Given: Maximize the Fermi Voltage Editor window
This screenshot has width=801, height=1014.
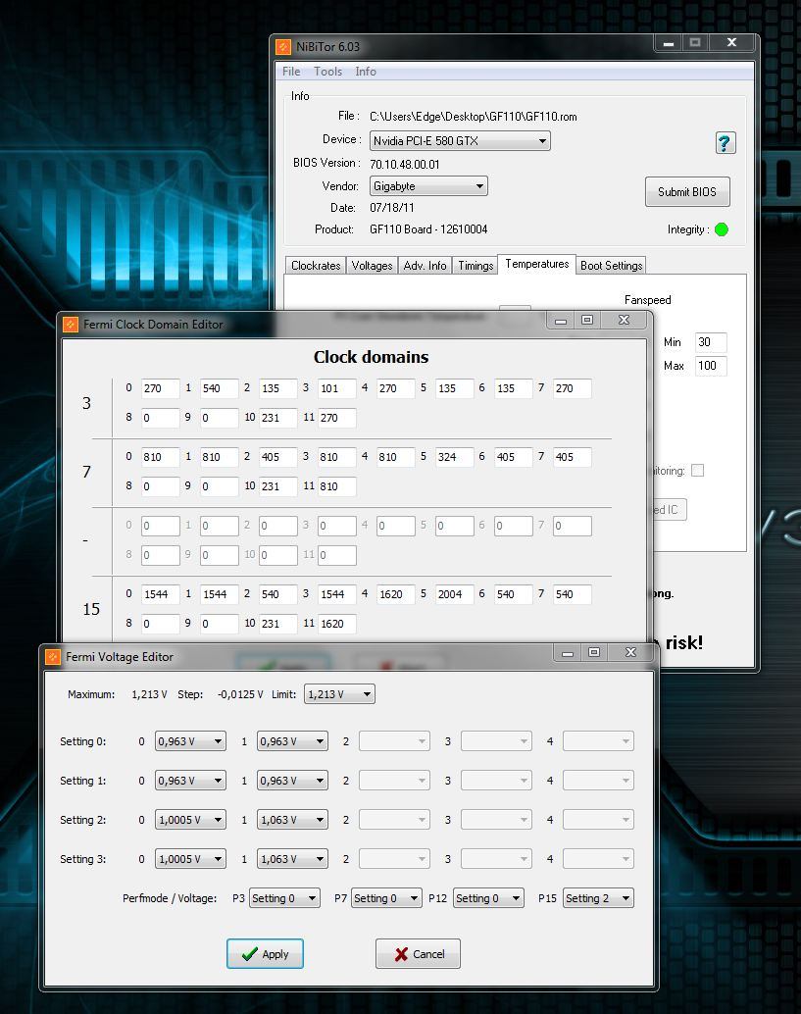Looking at the screenshot, I should tap(594, 652).
